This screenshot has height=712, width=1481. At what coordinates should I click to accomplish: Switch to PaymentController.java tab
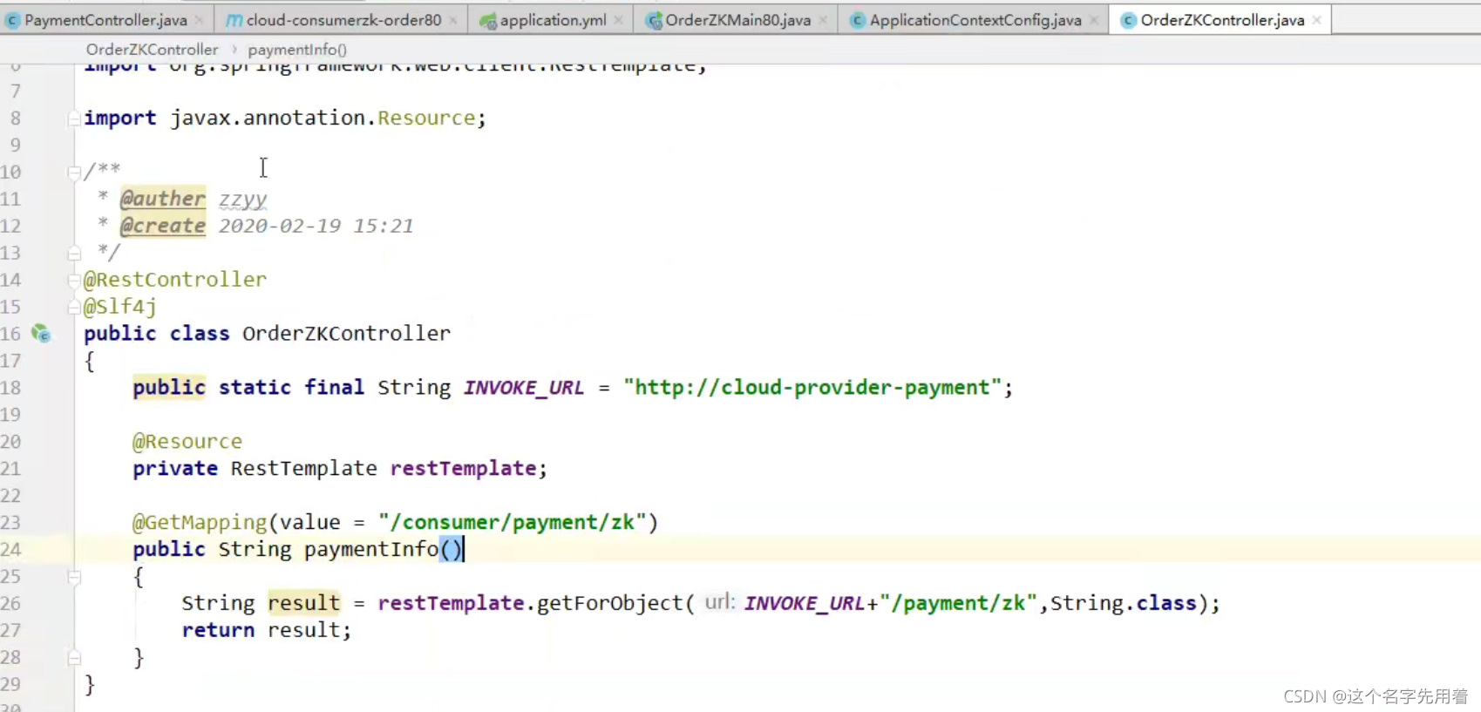(105, 20)
